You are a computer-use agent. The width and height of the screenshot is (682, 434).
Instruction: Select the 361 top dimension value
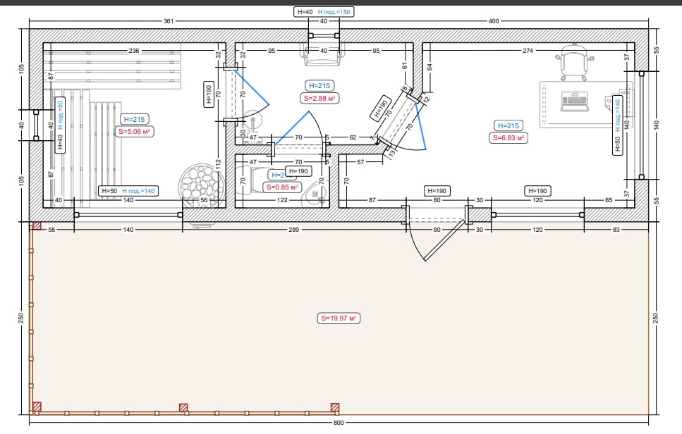pos(168,21)
